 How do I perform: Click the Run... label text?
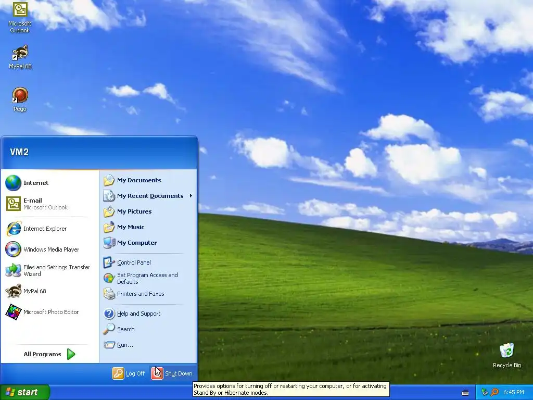click(x=125, y=345)
